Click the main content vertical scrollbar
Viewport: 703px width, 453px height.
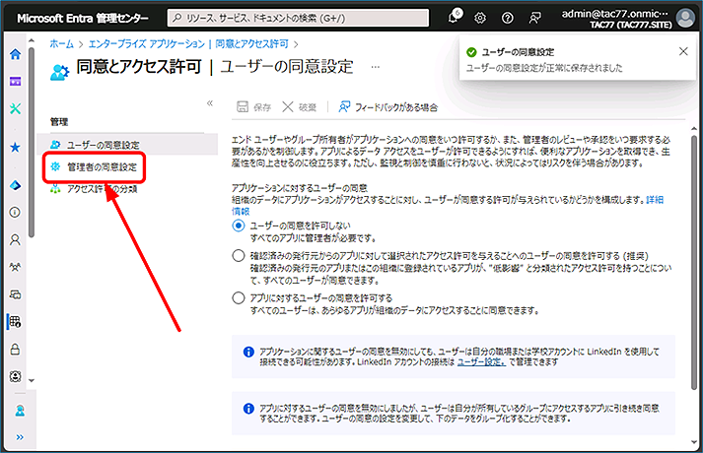point(694,262)
